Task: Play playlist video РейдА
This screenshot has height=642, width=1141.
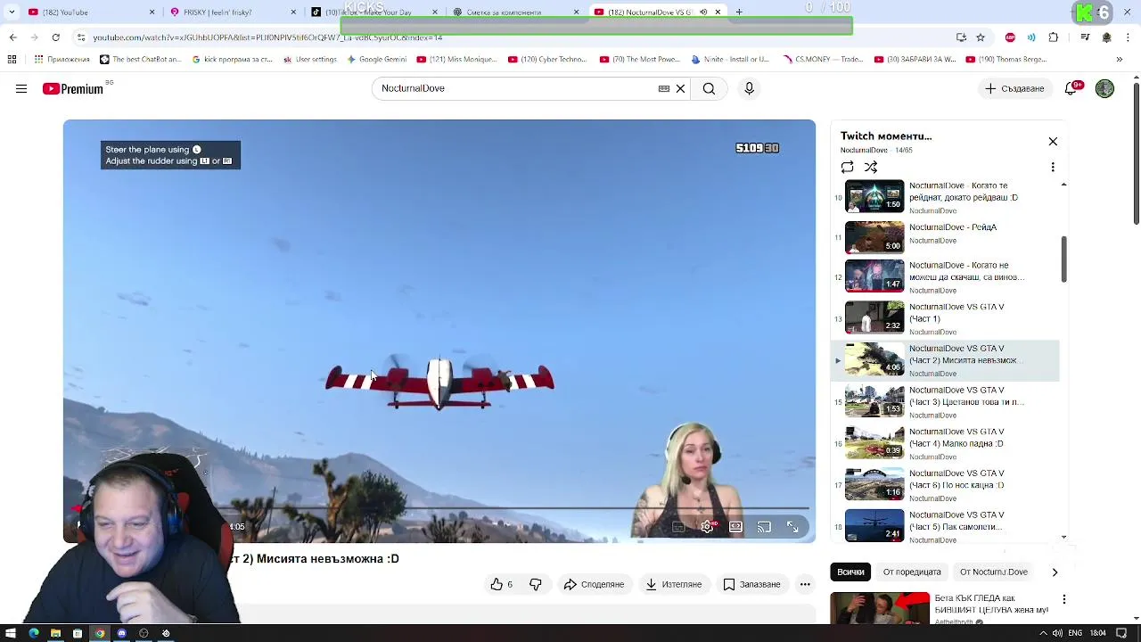Action: 945,237
